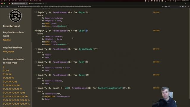Click HttpBody in the Form<T> where clause
The width and height of the screenshot is (190, 107).
(x=49, y=21)
